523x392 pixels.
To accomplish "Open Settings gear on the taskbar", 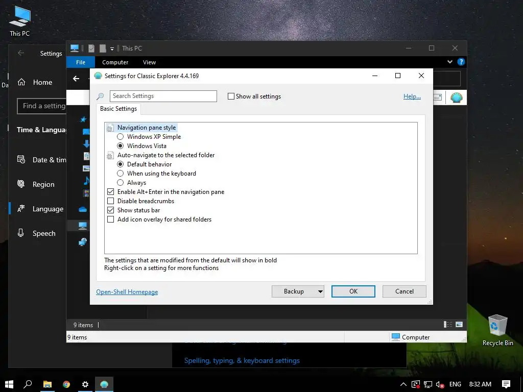I will tap(85, 384).
